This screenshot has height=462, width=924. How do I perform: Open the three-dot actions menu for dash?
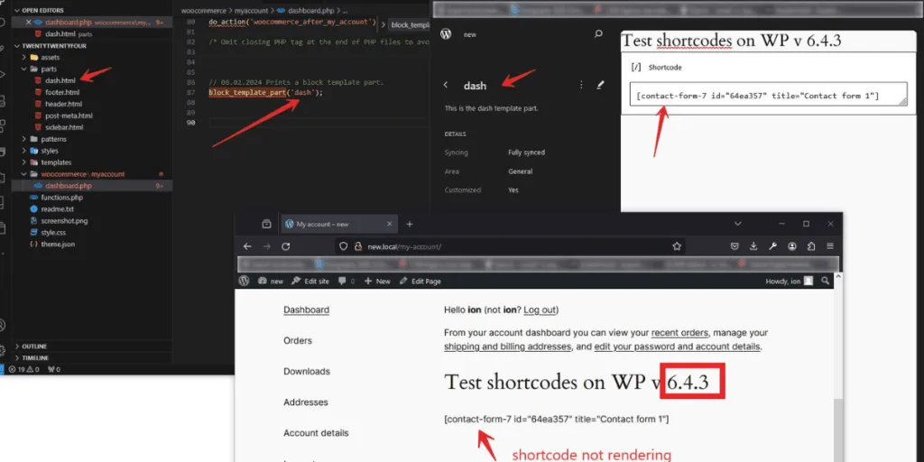[580, 86]
